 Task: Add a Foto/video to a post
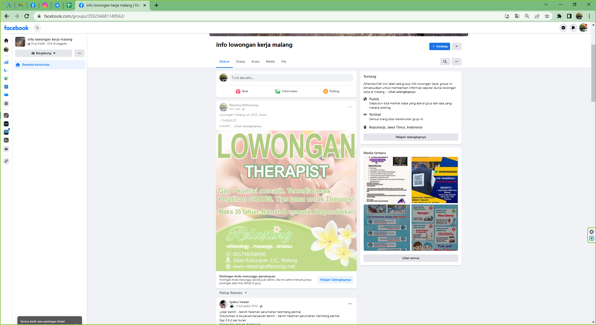click(286, 91)
